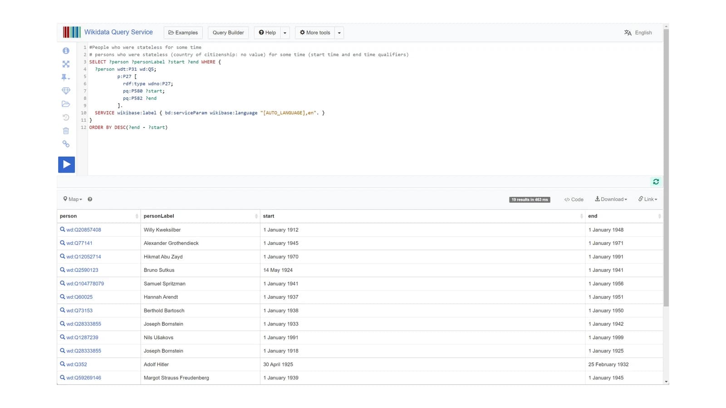Screen dimensions: 726x408
Task: Click the Wikidata barcode logo
Action: click(72, 32)
